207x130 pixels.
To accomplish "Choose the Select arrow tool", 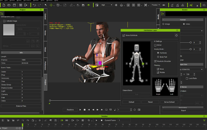I will point(46,5).
